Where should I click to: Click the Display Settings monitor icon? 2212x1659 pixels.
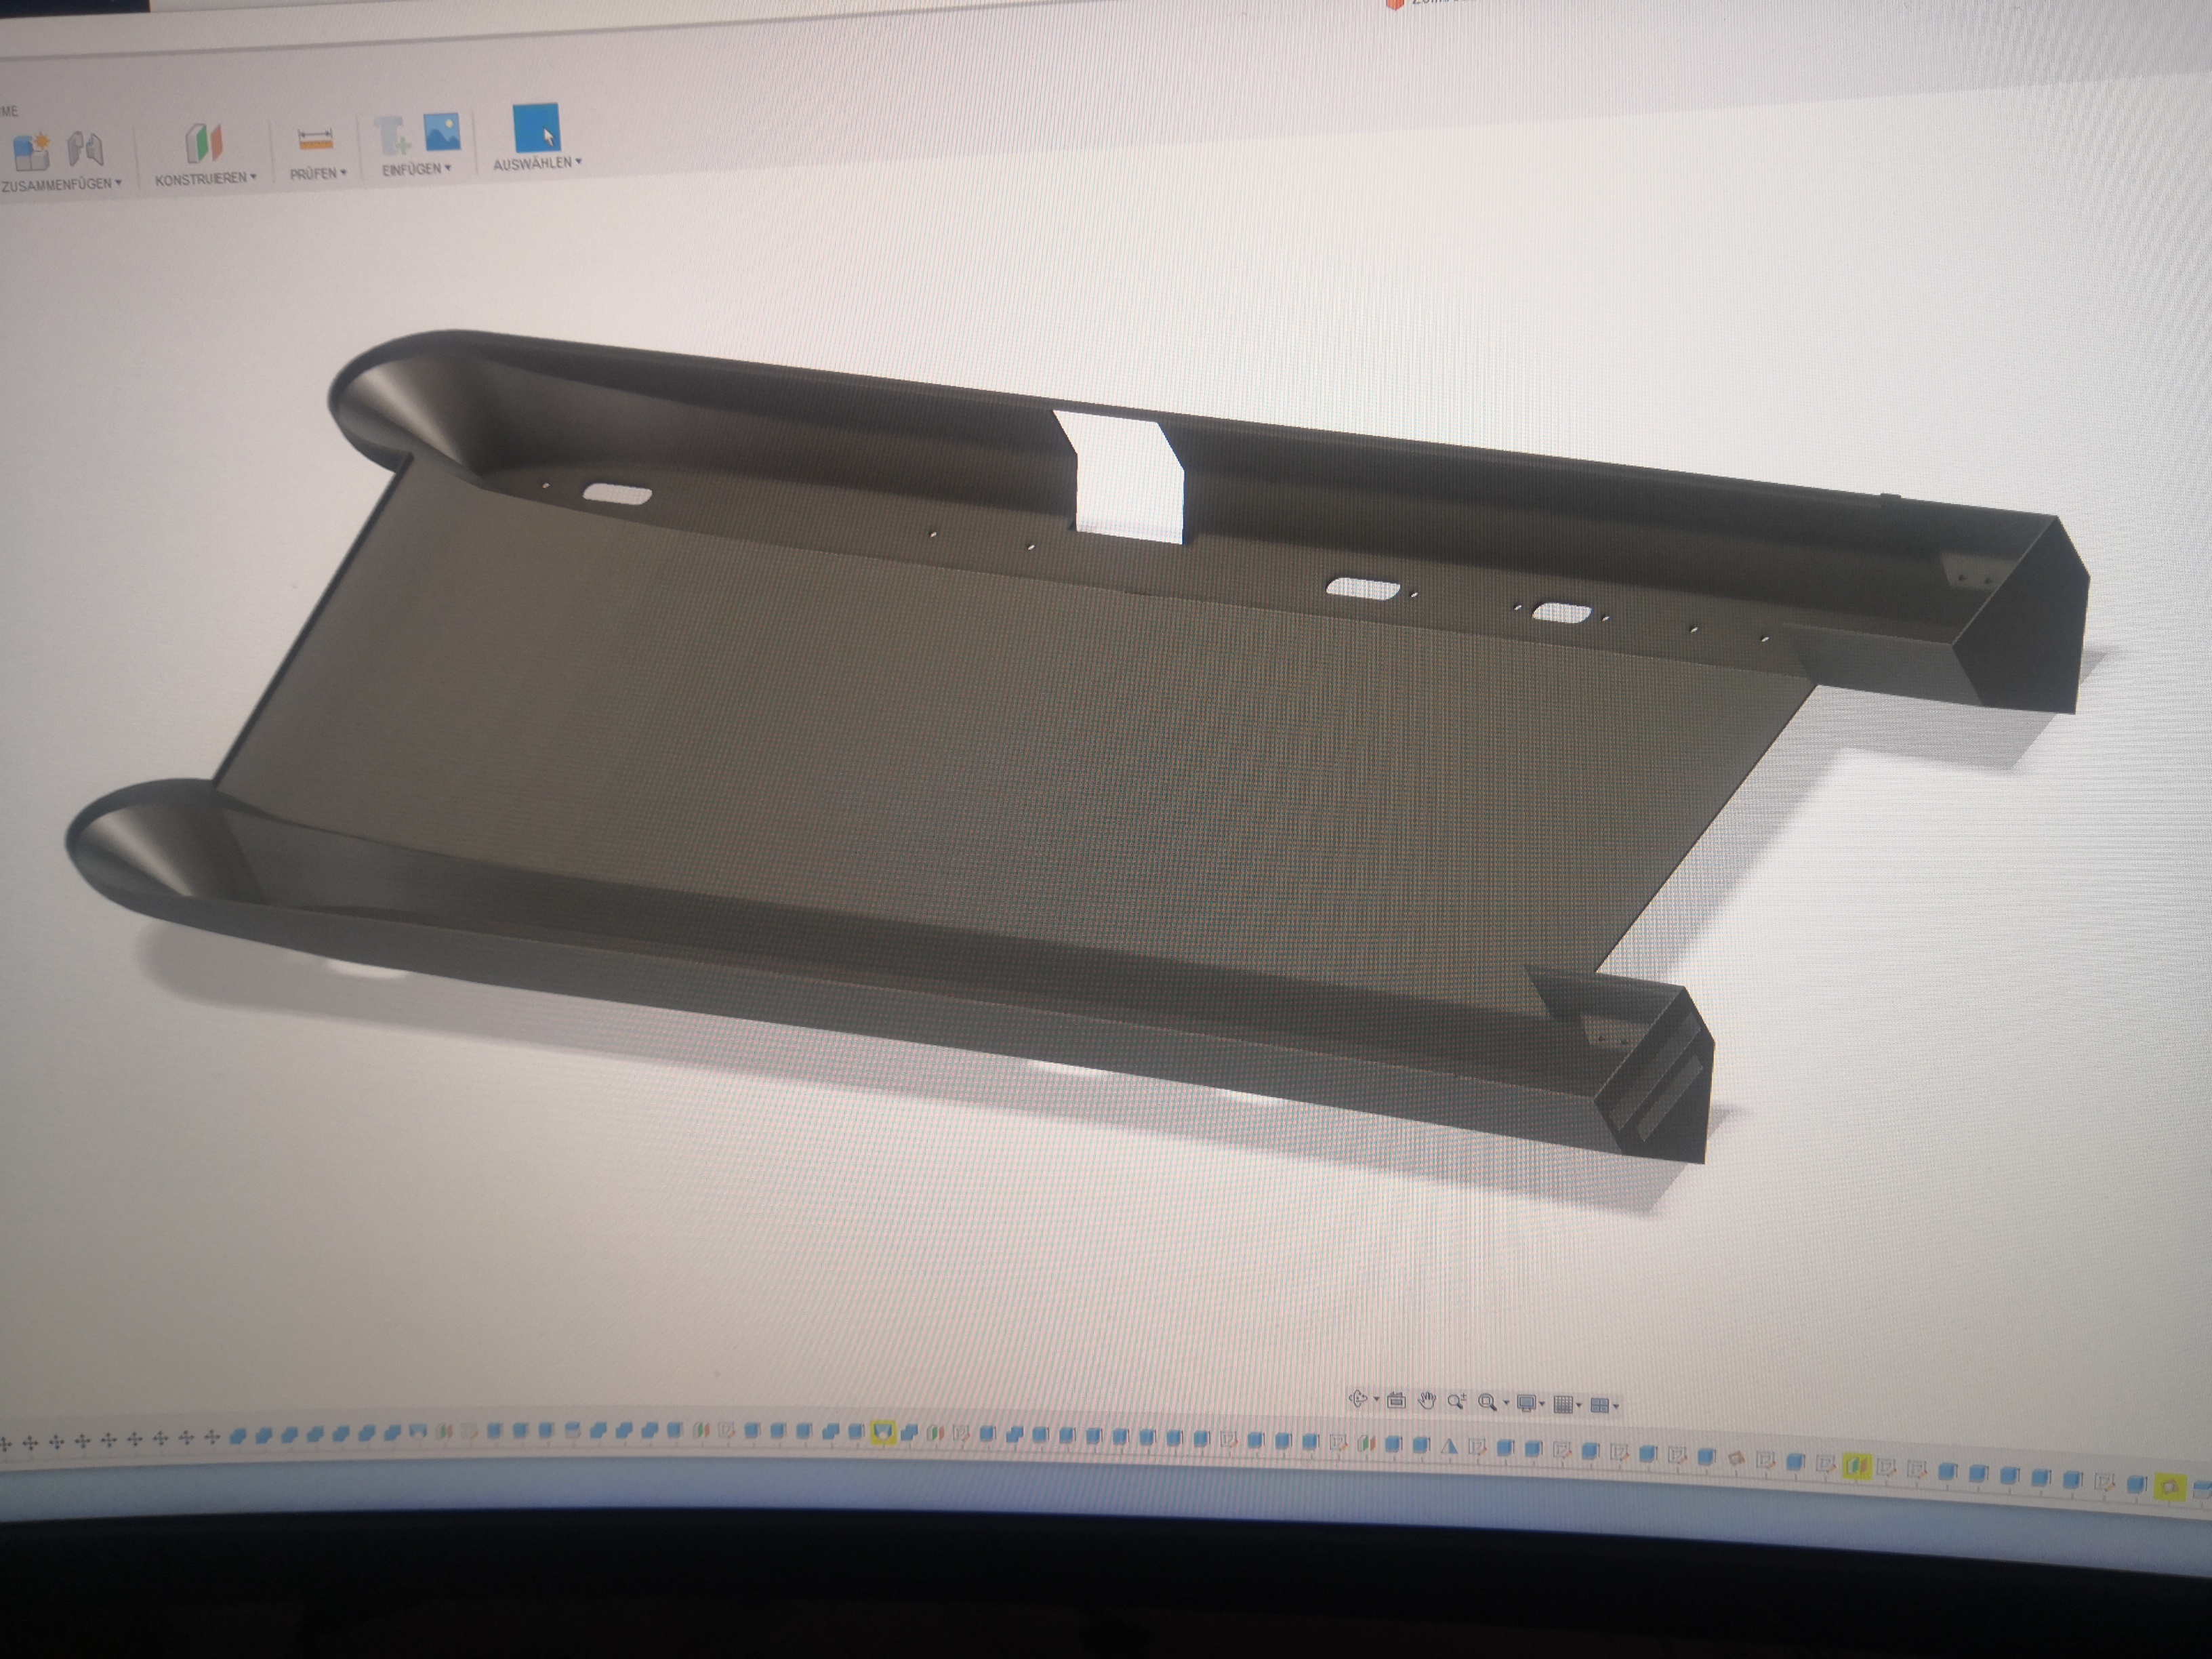1526,1404
